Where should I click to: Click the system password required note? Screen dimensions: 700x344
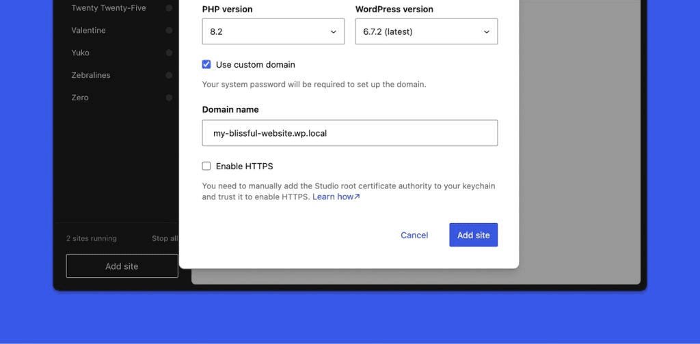click(x=314, y=84)
